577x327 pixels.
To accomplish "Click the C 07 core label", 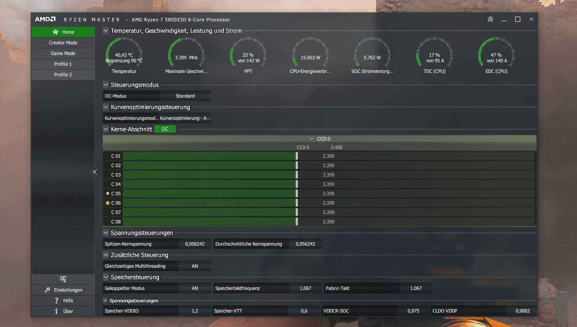I will pyautogui.click(x=116, y=212).
